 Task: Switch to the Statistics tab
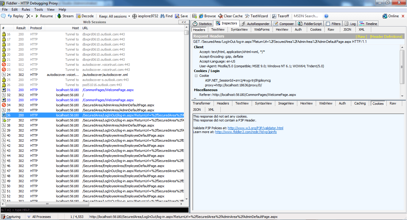tap(202, 24)
